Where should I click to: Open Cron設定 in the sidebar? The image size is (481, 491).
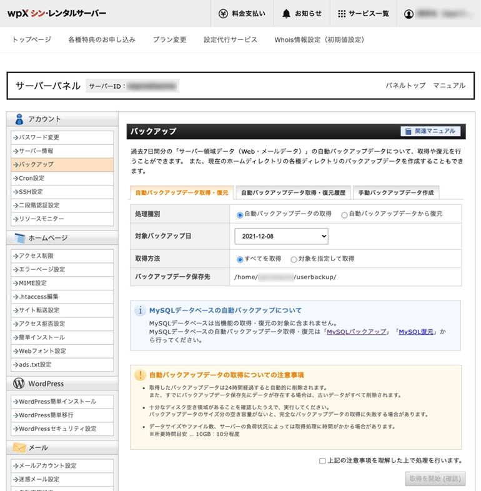pos(62,178)
